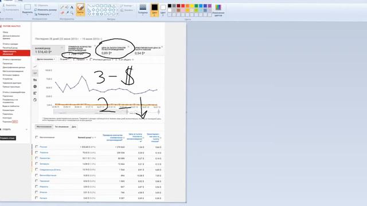
Task: Pick the yellow color swatch
Action: pos(192,6)
